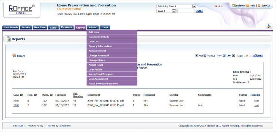Sort by Req. ID column header
This screenshot has height=132, width=276.
point(32,95)
